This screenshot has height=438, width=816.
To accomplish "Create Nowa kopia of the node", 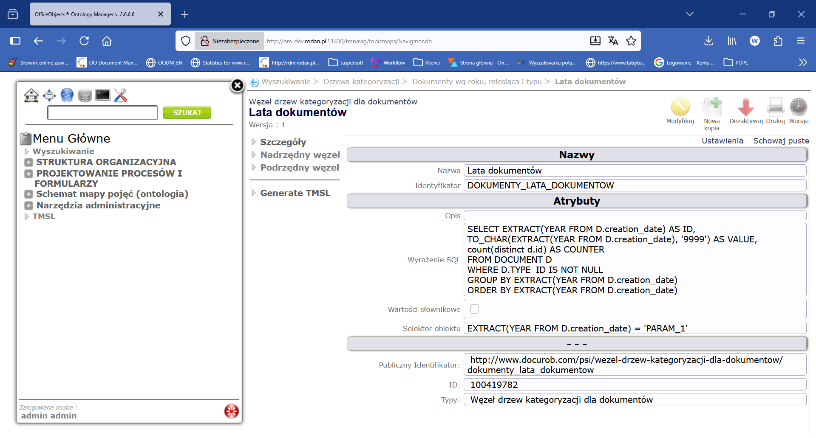I will 712,107.
